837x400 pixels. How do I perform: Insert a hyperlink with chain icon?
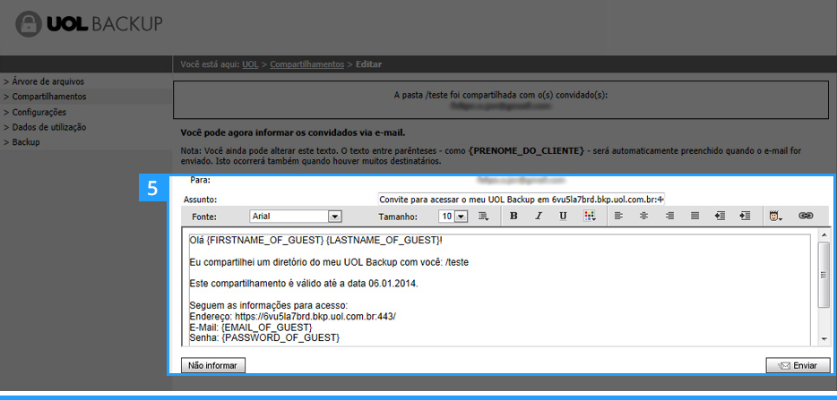click(x=806, y=216)
